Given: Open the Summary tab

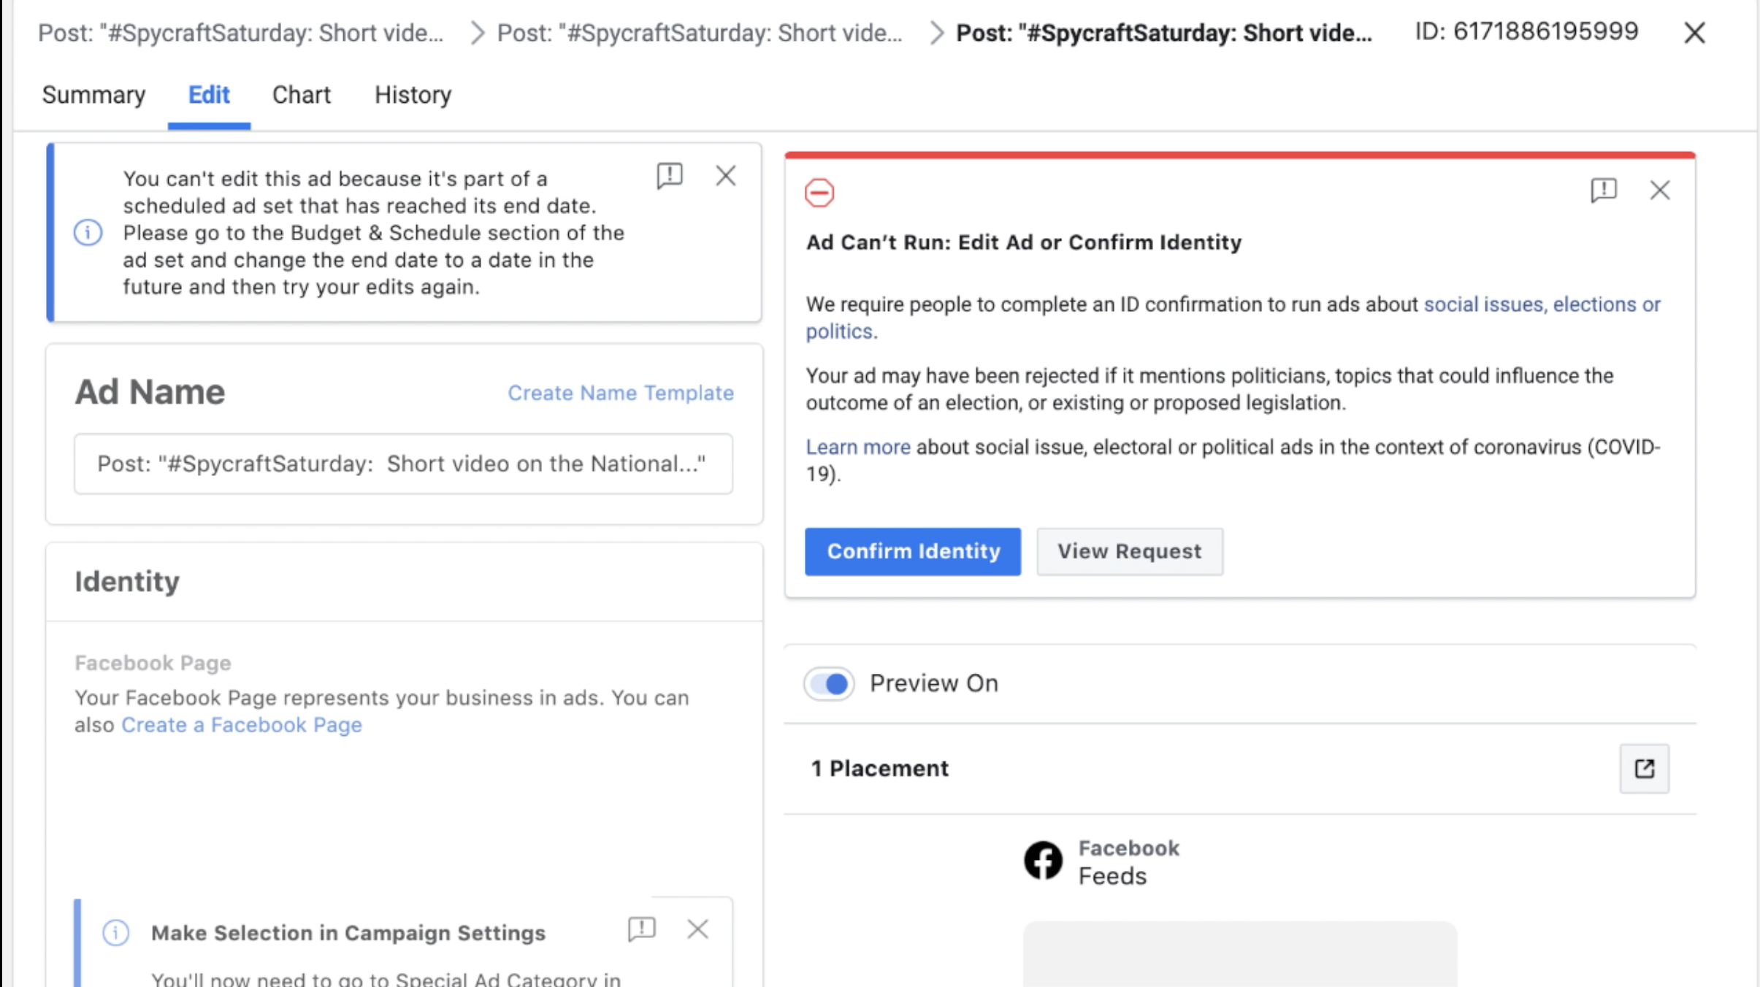Looking at the screenshot, I should click(x=93, y=95).
